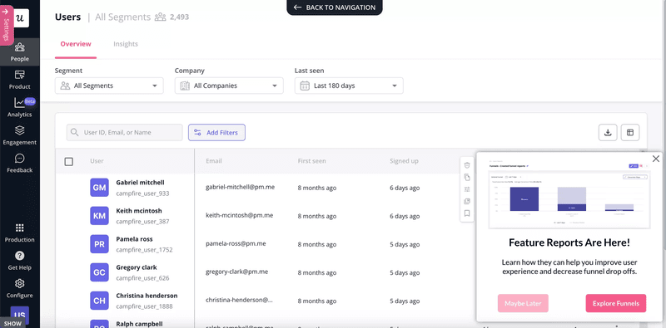Click the list settings icon in side strip
This screenshot has height=328, width=666.
pos(467,189)
